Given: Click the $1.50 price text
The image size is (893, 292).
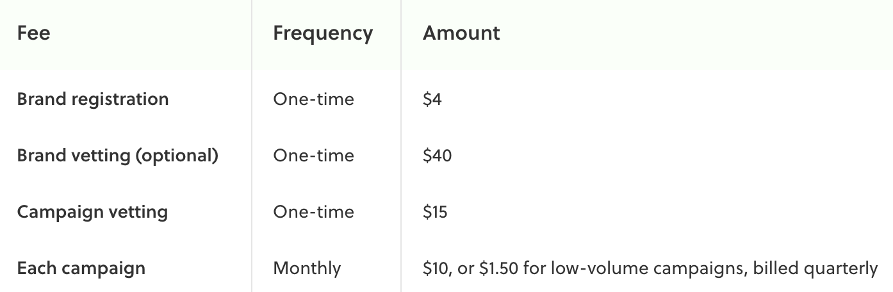Looking at the screenshot, I should point(498,268).
